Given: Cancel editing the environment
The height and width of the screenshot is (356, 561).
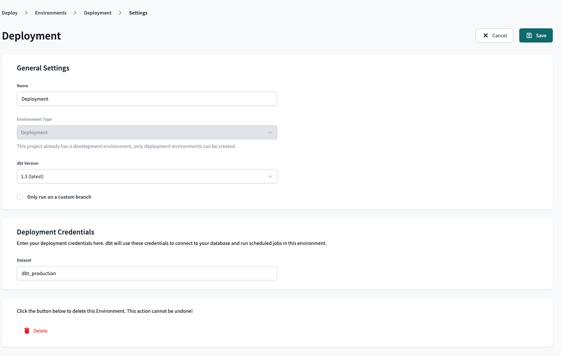Looking at the screenshot, I should (494, 35).
